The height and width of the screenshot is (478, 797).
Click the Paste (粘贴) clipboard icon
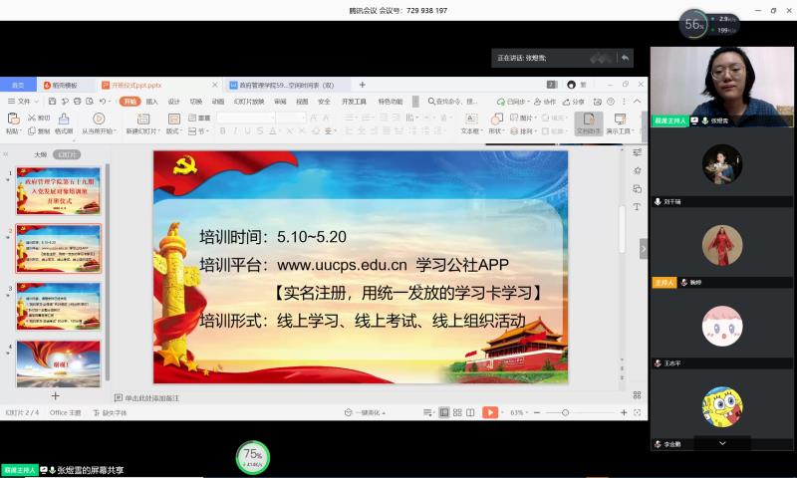pyautogui.click(x=13, y=119)
